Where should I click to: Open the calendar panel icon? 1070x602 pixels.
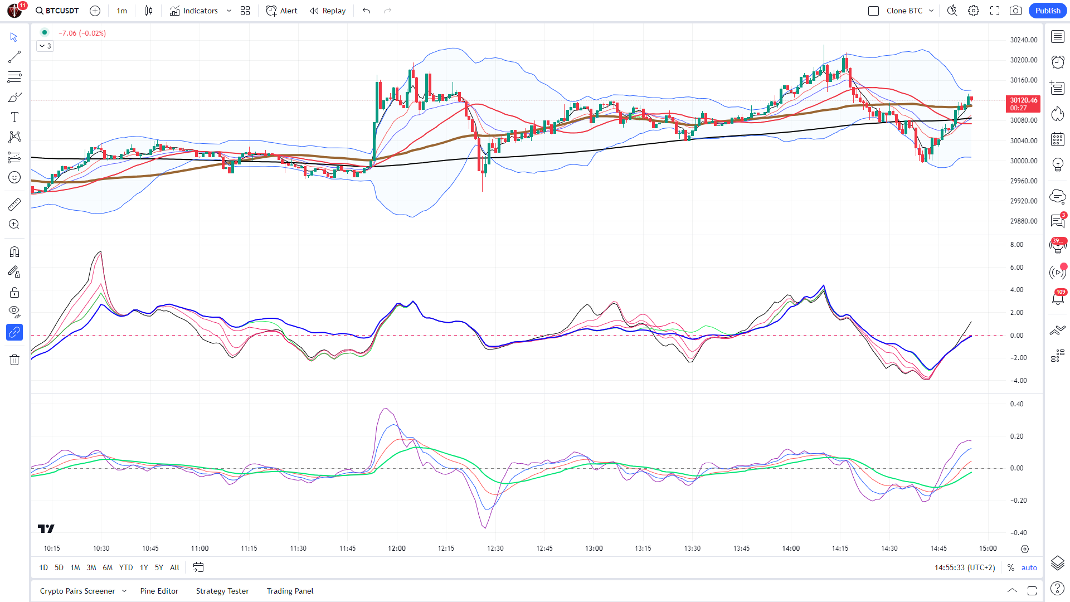(1058, 139)
